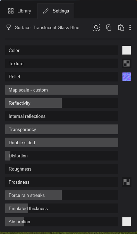Open the Map scale - custom selector

coord(62,90)
